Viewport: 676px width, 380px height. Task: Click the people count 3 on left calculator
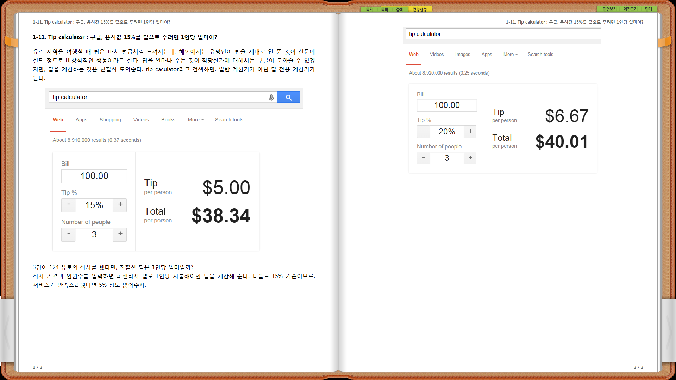pos(94,234)
